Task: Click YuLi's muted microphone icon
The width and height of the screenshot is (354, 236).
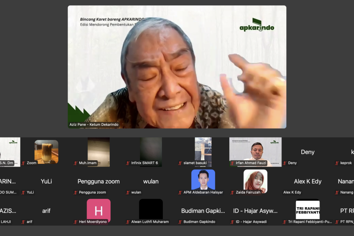Action: (23, 193)
